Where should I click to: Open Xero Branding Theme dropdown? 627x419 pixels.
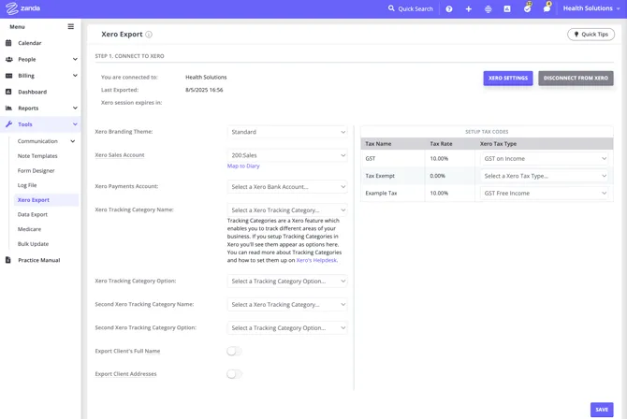(287, 132)
